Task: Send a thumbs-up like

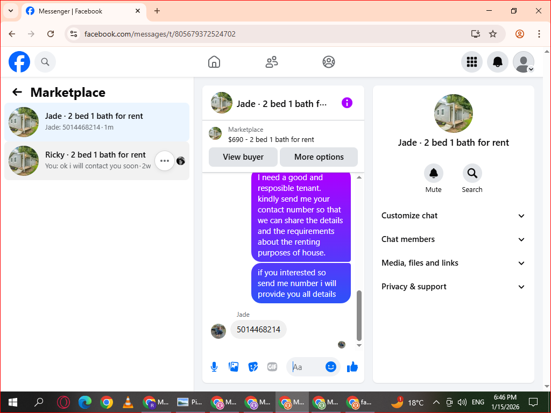Action: [352, 367]
